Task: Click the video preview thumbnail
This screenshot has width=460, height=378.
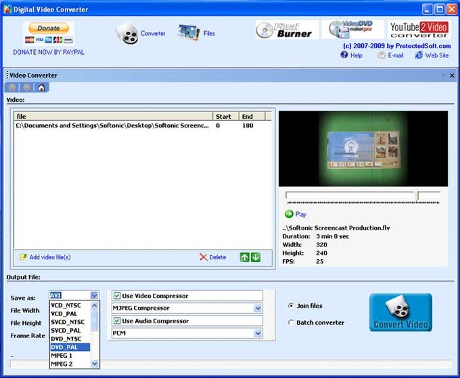Action: [x=363, y=148]
